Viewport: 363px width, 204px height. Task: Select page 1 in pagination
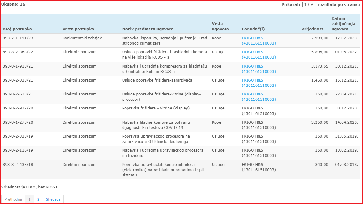click(x=29, y=199)
